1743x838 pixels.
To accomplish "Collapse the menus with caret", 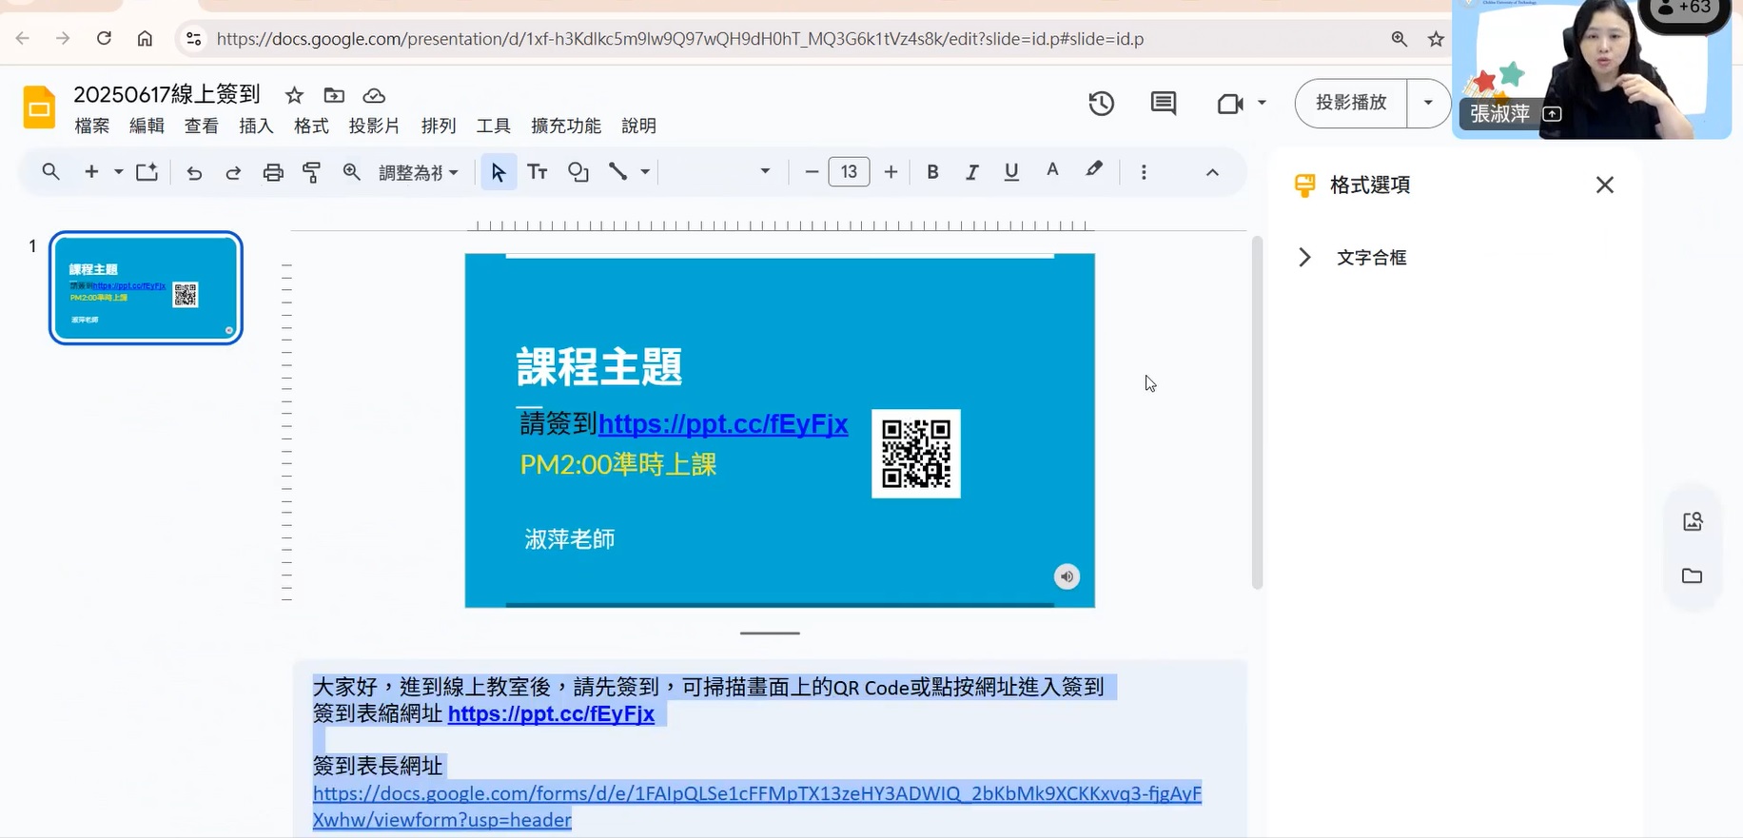I will point(1212,172).
